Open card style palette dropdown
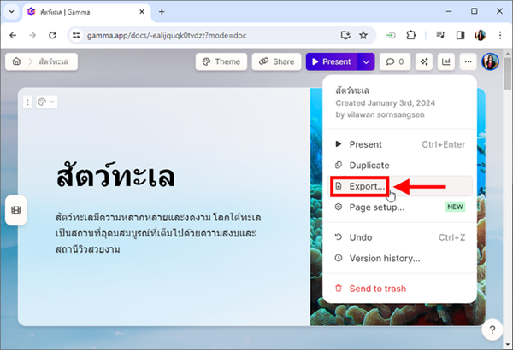Image resolution: width=513 pixels, height=350 pixels. (x=46, y=102)
